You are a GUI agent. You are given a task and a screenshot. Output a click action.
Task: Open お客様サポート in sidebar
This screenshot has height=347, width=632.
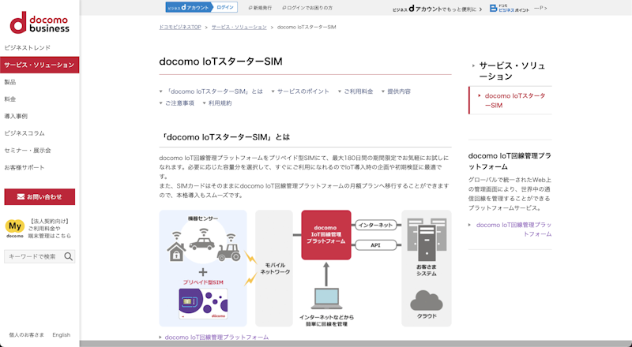pyautogui.click(x=24, y=167)
